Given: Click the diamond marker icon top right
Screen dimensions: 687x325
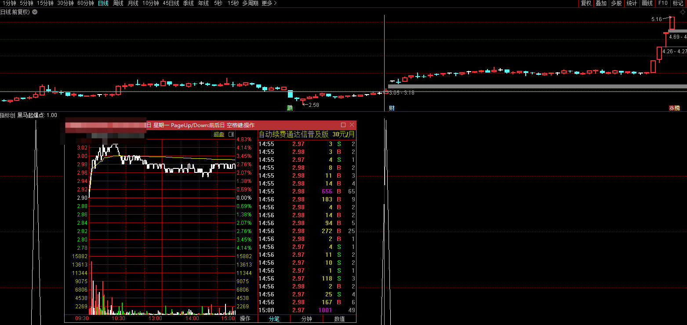Looking at the screenshot, I should coord(683,12).
